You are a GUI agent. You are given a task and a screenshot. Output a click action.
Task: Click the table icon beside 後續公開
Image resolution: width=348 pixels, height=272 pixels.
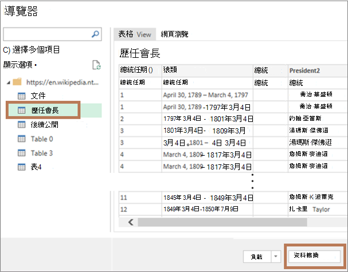click(22, 124)
